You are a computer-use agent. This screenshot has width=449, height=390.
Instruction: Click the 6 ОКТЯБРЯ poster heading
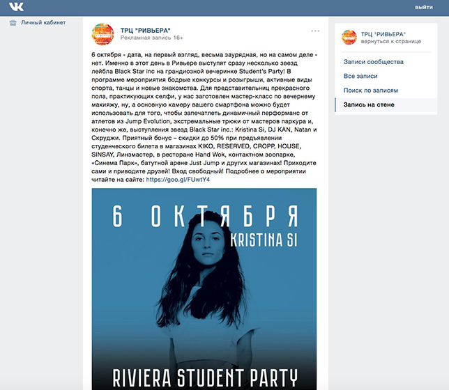(x=205, y=217)
